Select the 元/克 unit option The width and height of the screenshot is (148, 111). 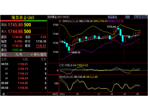point(19,54)
